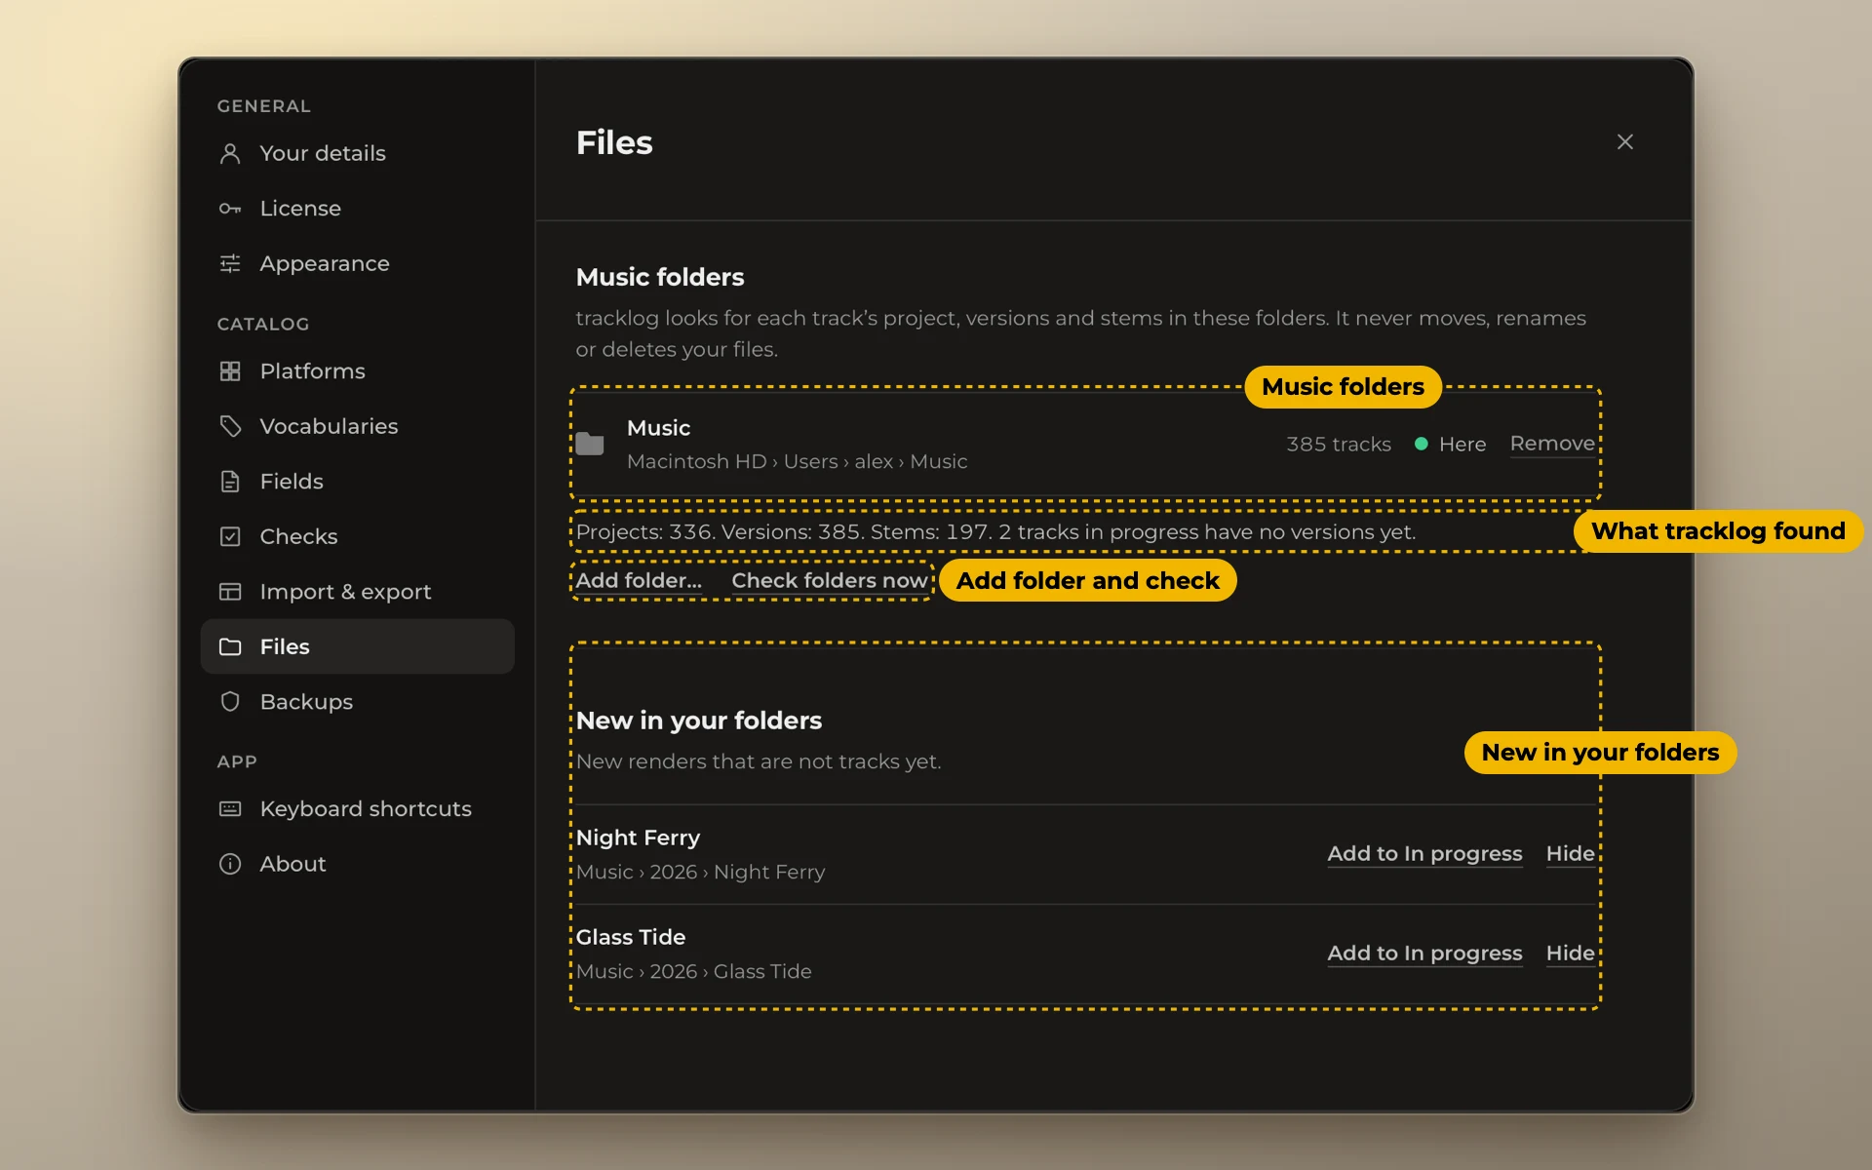
Task: Click the person icon beside Your details
Action: (x=230, y=153)
